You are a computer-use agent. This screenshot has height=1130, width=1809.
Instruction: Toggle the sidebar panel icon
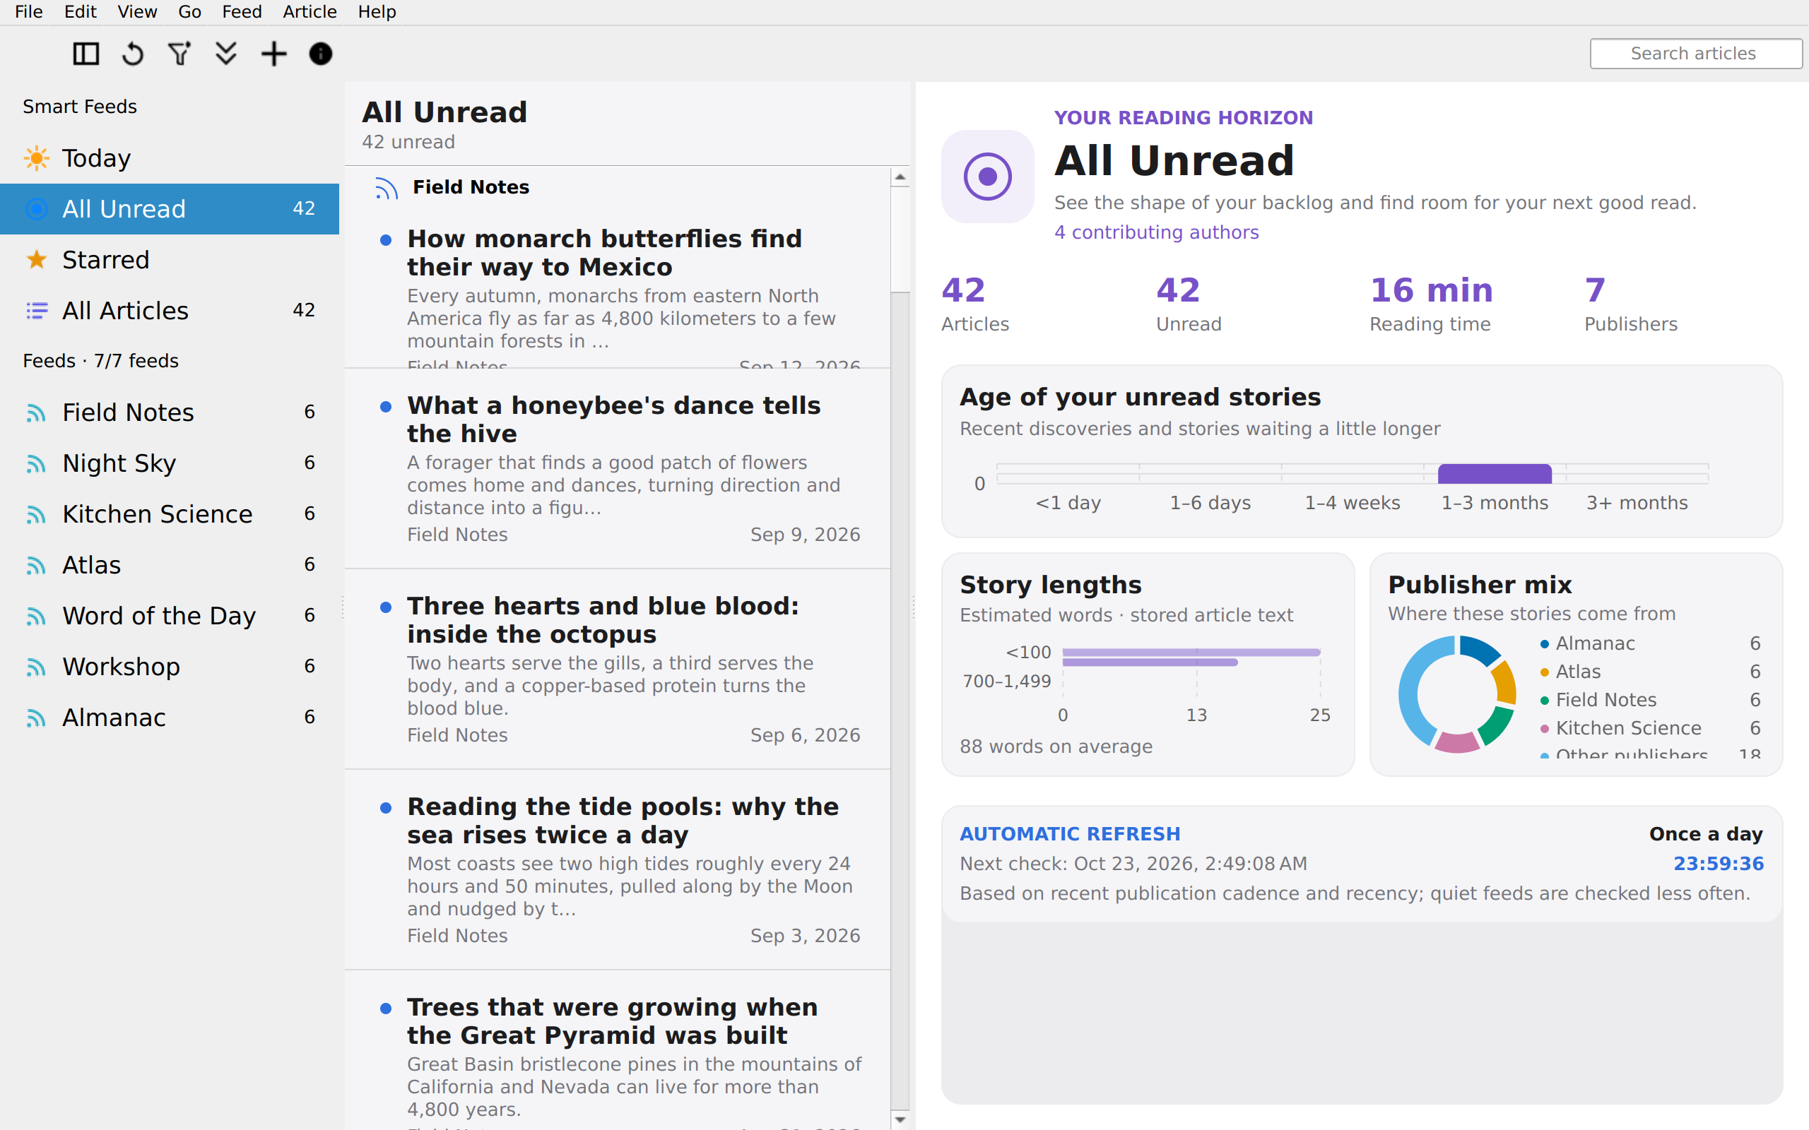[86, 54]
